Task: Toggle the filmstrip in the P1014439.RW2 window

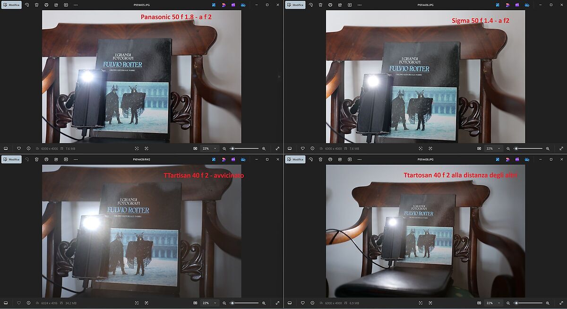Action: pos(6,303)
